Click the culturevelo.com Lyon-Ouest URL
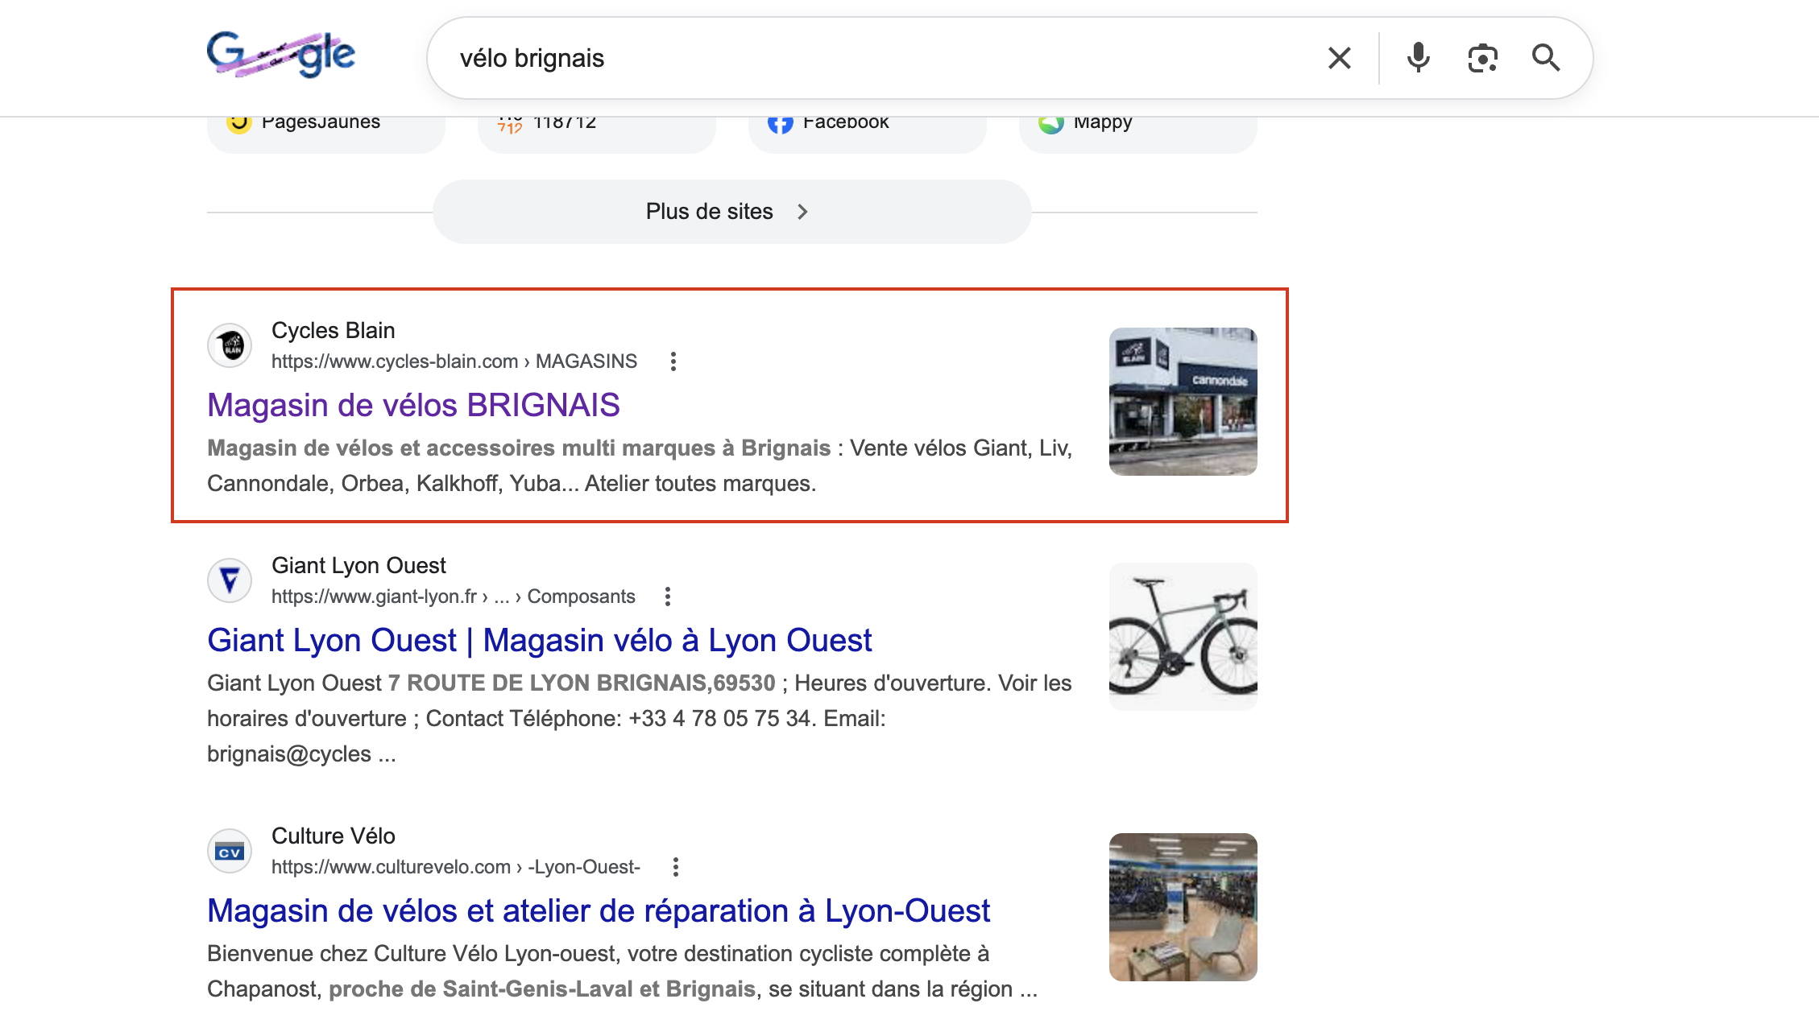1819x1032 pixels. [456, 867]
